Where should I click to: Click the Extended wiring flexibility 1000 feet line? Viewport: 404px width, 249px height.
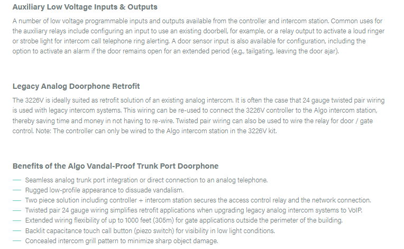tap(183, 220)
